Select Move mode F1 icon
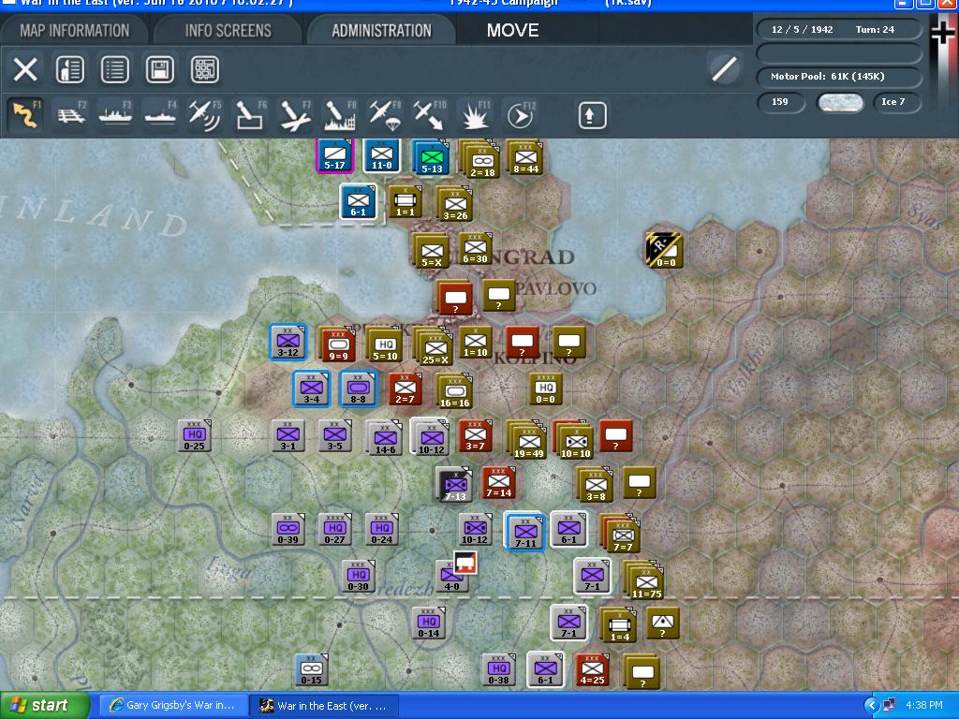Image resolution: width=959 pixels, height=719 pixels. point(25,115)
